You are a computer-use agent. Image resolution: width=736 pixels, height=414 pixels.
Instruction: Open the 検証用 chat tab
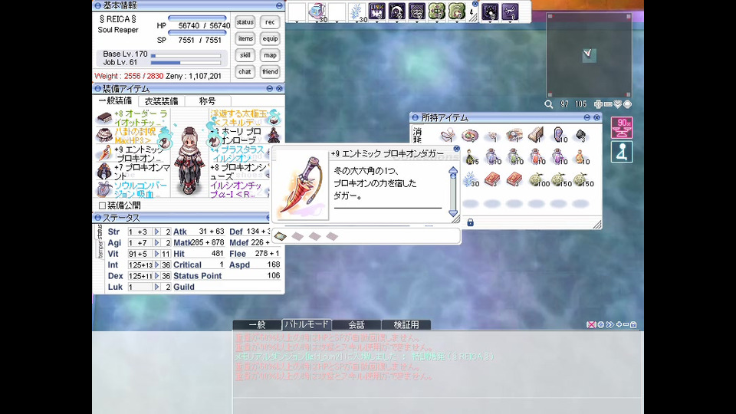coord(406,324)
